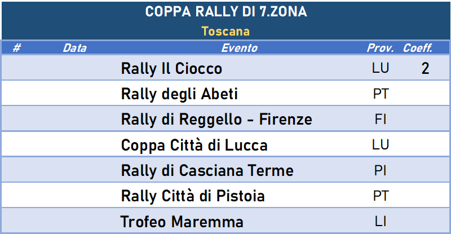The width and height of the screenshot is (451, 234).
Task: Click coefficient value 2 for Il Ciocco
Action: (425, 68)
